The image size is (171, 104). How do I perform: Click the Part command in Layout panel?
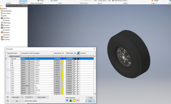95,1
